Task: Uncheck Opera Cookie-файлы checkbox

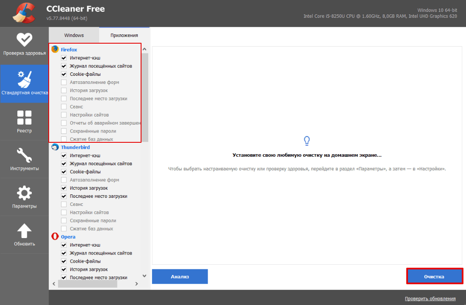Action: 64,261
